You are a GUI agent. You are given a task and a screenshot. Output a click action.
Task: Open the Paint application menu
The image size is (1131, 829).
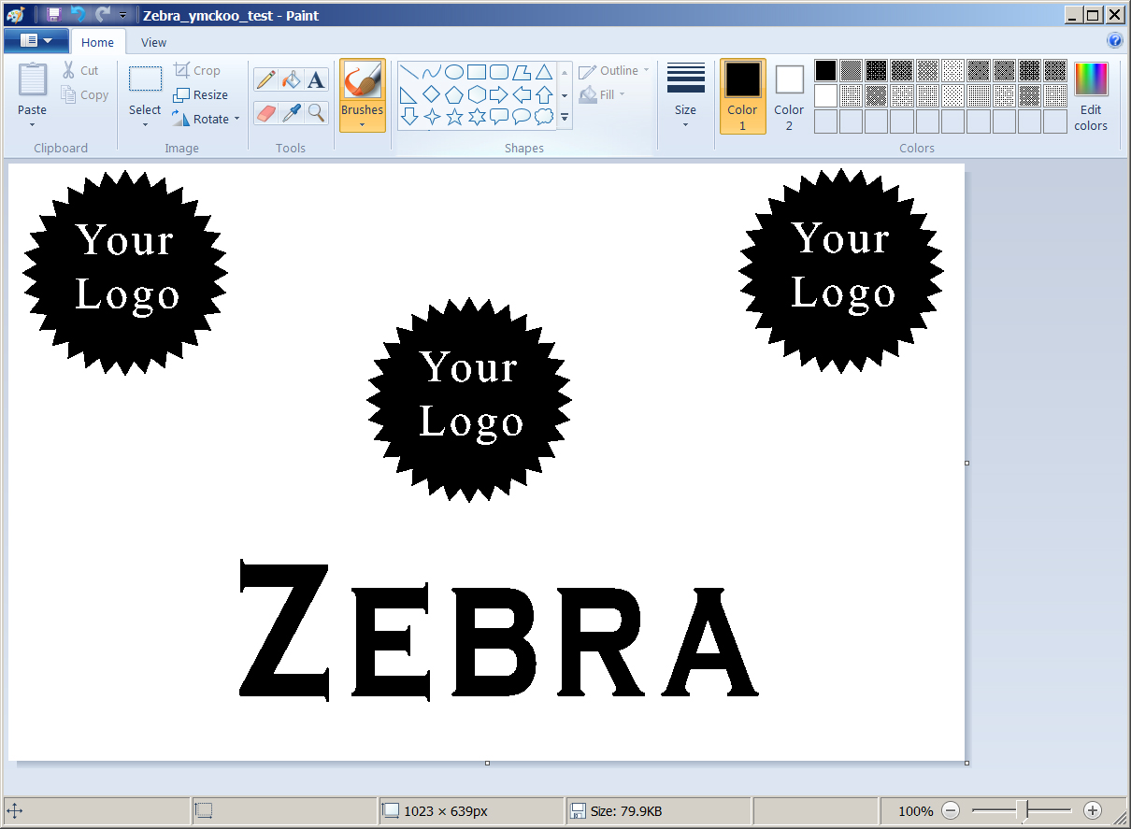click(36, 40)
